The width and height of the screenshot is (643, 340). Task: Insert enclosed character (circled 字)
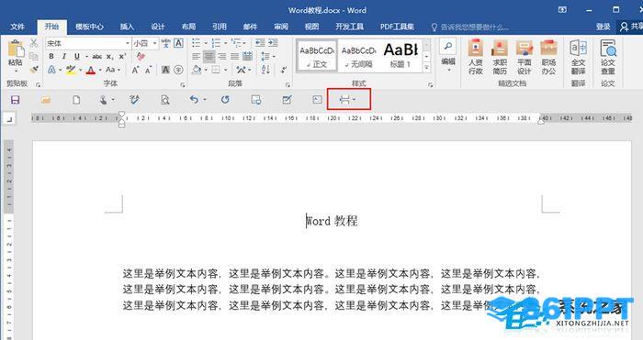click(x=178, y=70)
